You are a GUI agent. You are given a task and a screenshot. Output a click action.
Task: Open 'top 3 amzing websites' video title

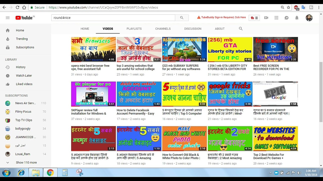point(136,67)
